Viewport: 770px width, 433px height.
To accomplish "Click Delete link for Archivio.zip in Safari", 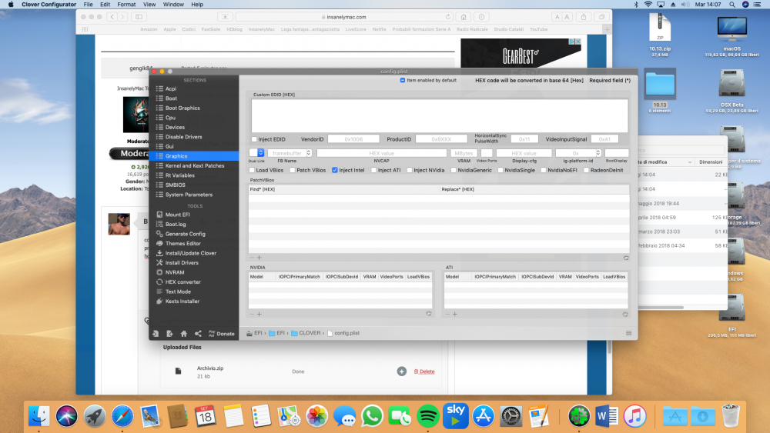I will tap(424, 371).
